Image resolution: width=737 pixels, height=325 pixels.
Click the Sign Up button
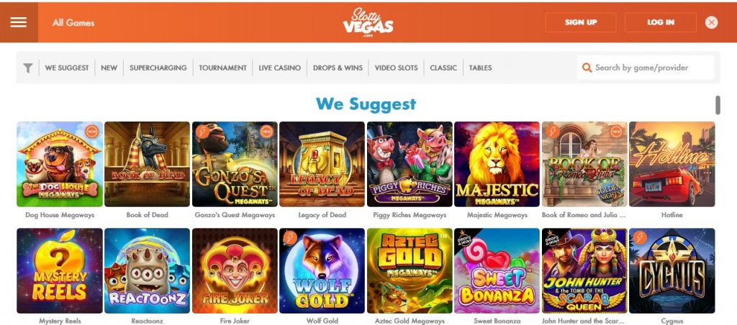581,22
